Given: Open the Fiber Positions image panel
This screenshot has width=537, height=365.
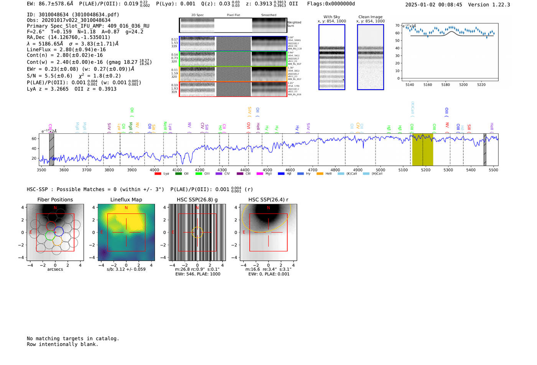Looking at the screenshot, I should [x=55, y=232].
